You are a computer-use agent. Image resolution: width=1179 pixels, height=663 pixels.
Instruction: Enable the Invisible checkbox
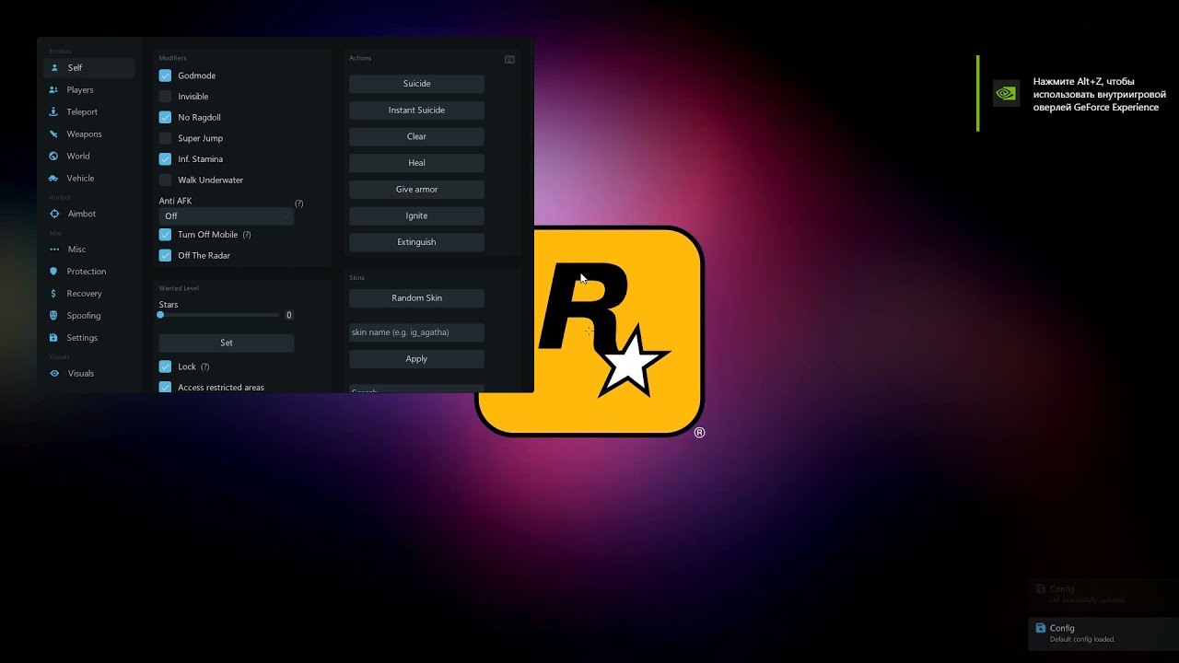point(165,97)
